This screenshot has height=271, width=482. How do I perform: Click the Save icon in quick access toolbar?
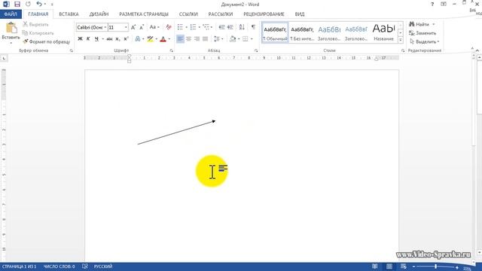(x=17, y=5)
